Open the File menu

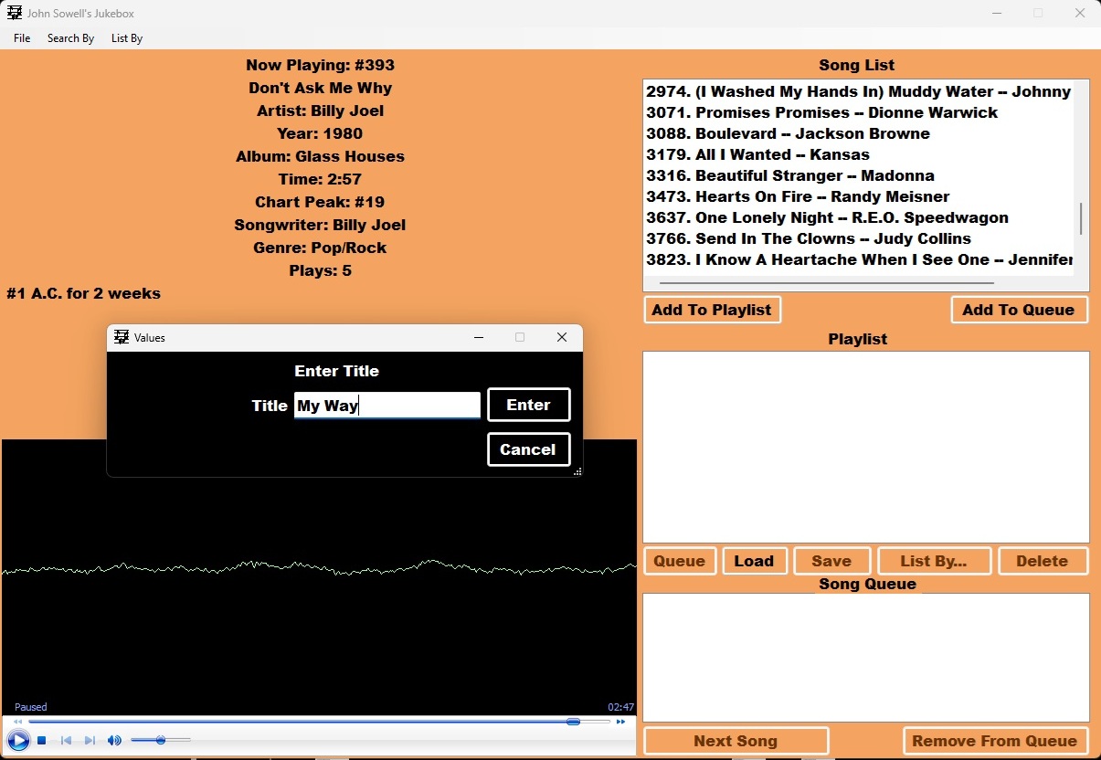click(x=22, y=38)
